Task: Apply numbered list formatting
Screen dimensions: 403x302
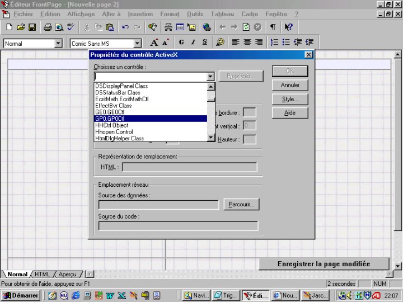Action: point(274,42)
